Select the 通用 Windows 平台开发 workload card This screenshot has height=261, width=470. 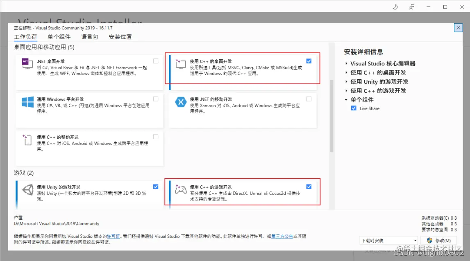pos(89,110)
